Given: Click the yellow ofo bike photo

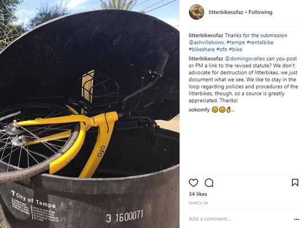Looking at the screenshot, I should click(x=90, y=114).
